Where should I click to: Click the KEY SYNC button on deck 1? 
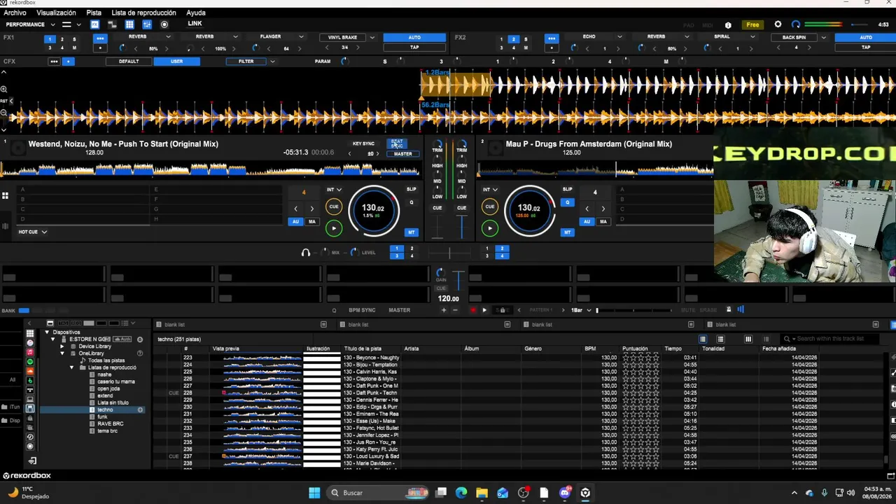[363, 143]
